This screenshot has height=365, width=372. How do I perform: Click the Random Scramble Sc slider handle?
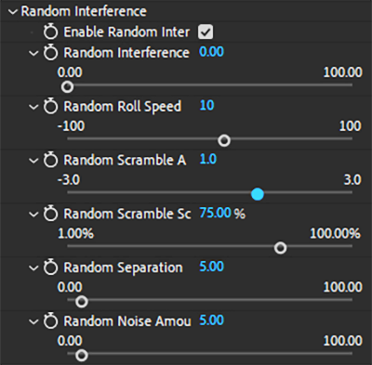pos(281,248)
